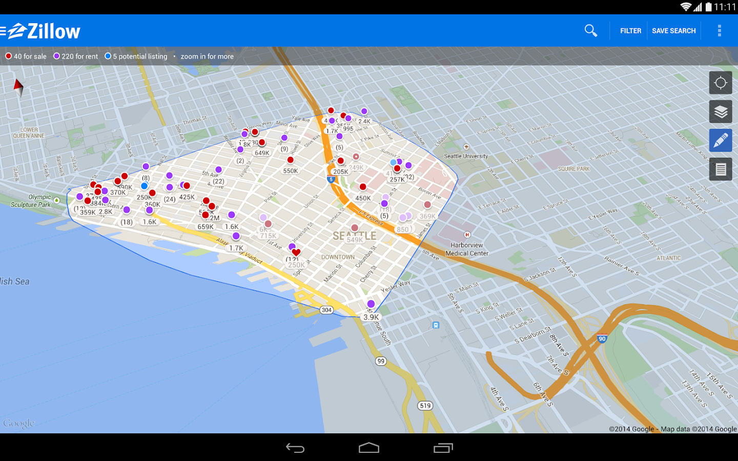Select the 659K price marker

(x=206, y=227)
